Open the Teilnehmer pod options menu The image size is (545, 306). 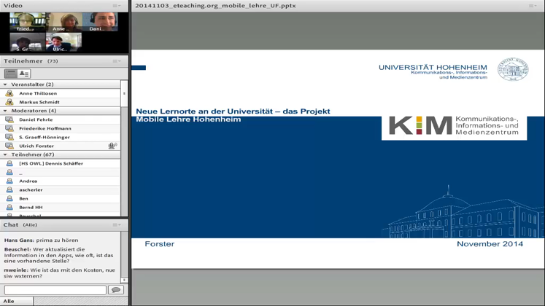coord(117,61)
